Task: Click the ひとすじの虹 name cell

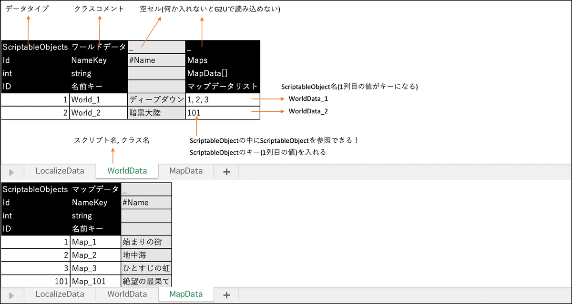Action: [146, 268]
